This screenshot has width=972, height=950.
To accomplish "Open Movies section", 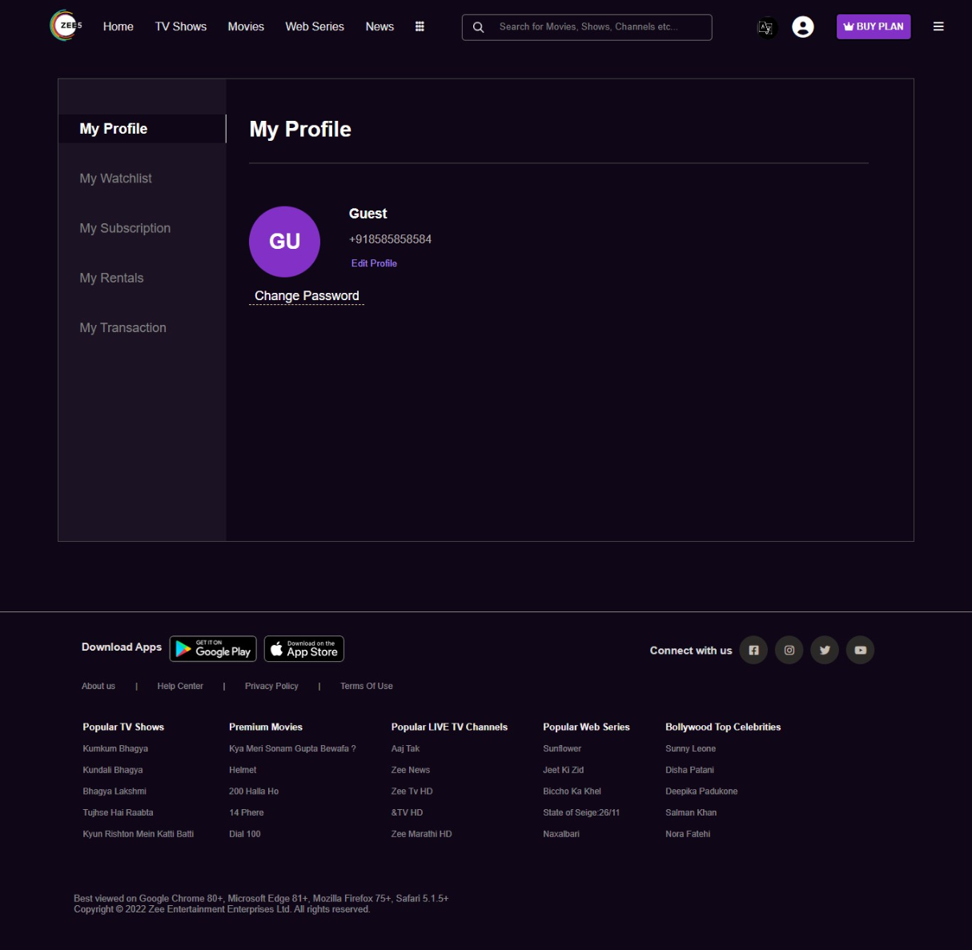I will [x=246, y=26].
